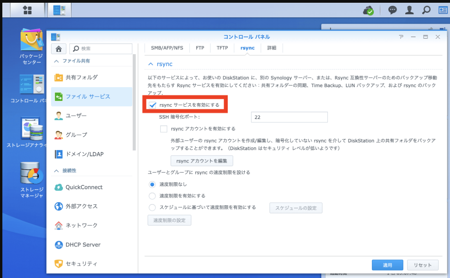Collapse the rsync section chevron
The height and width of the screenshot is (278, 450).
150,64
